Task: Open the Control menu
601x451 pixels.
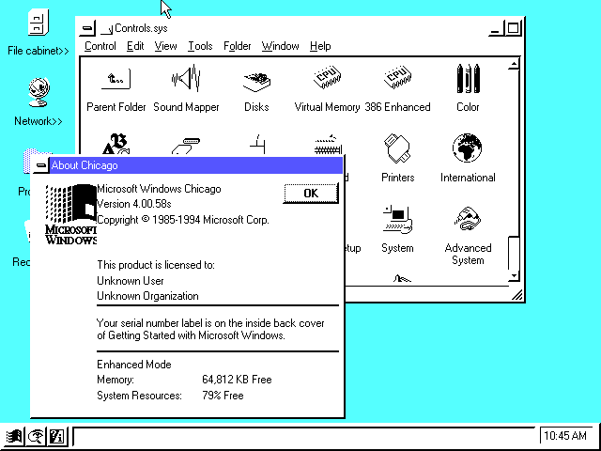Action: pyautogui.click(x=100, y=46)
